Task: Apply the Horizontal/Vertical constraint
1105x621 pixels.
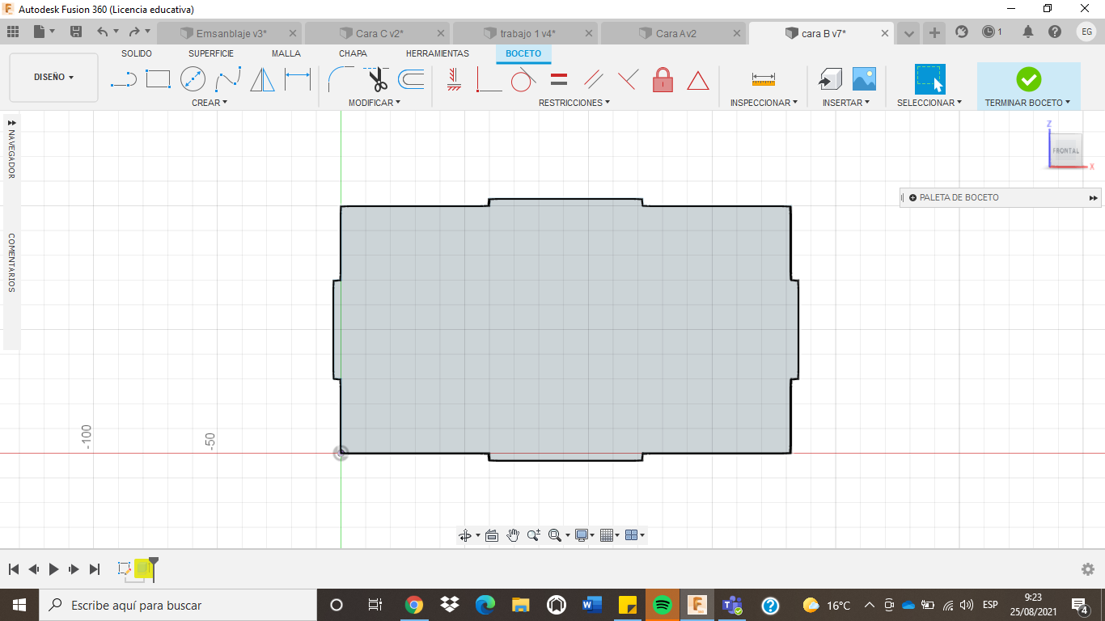Action: click(454, 80)
